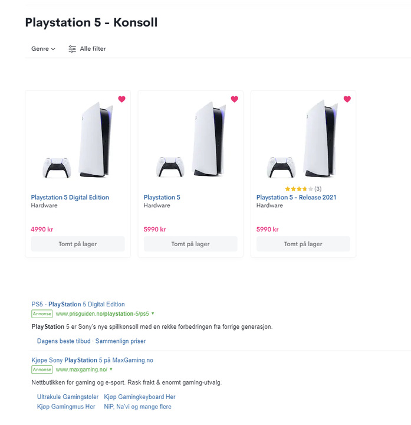Open the Playstation 5 product image

coord(190,140)
